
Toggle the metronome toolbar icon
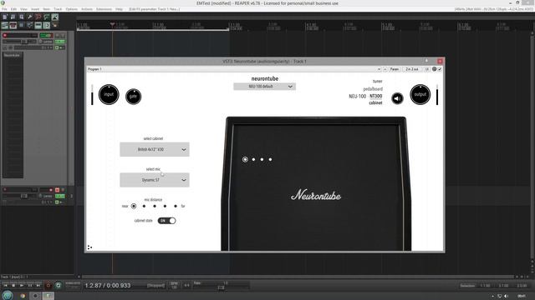[55, 17]
